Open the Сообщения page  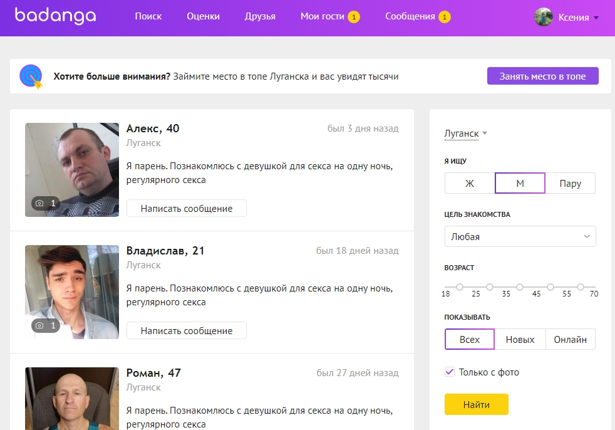(410, 16)
